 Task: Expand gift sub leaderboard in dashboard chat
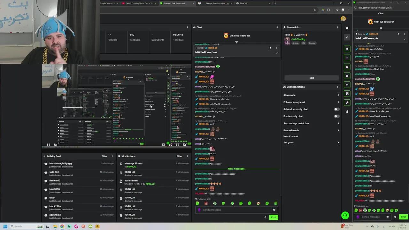tap(236, 42)
